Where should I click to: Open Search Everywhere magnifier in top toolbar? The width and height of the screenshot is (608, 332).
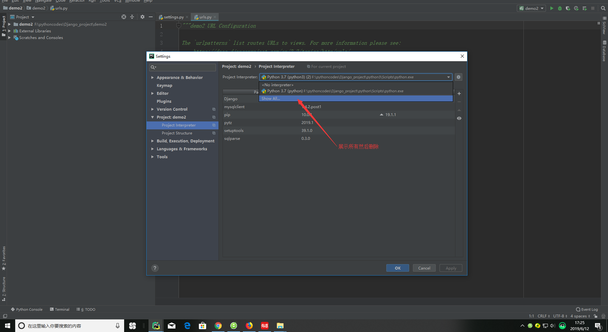[x=603, y=8]
